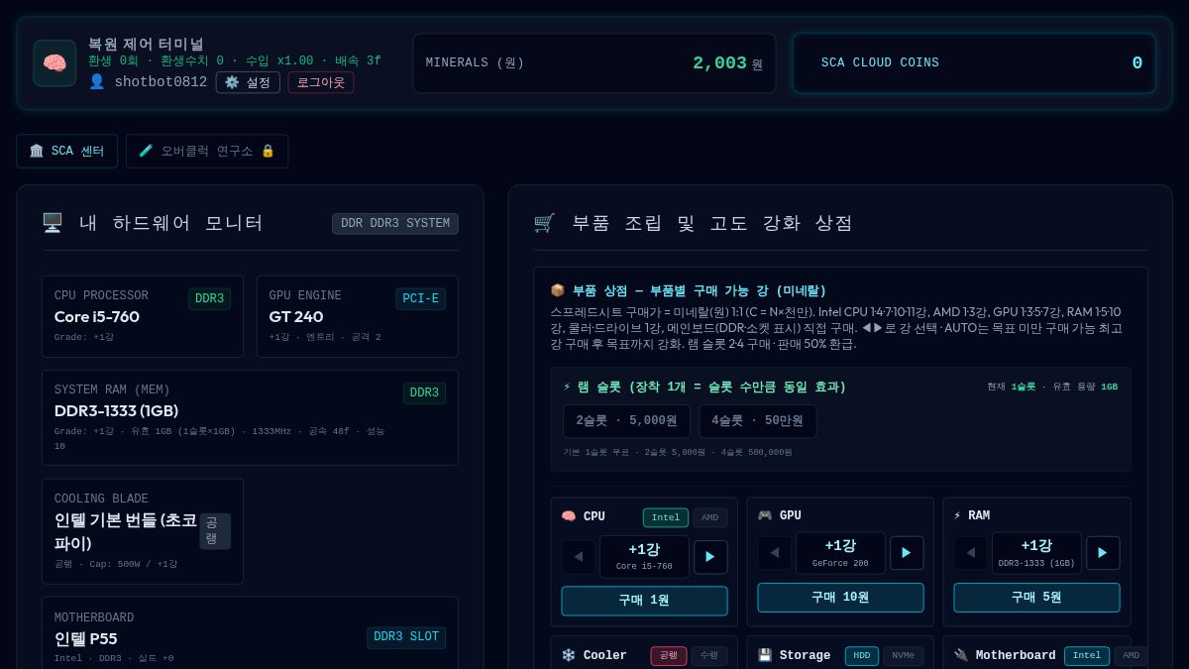Select 수랭 water cooling toggle in Cooler
Image resolution: width=1189 pixels, height=669 pixels.
point(709,656)
